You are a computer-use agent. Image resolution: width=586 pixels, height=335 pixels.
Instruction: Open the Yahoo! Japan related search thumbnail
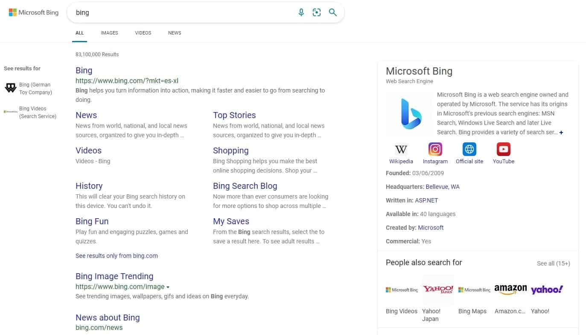coord(438,290)
